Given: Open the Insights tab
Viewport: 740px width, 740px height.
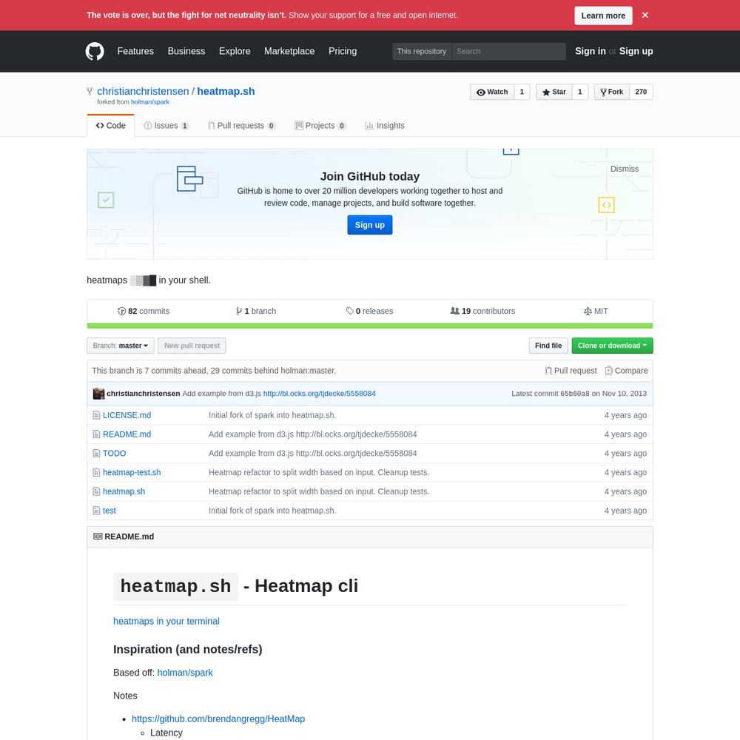Looking at the screenshot, I should (385, 126).
